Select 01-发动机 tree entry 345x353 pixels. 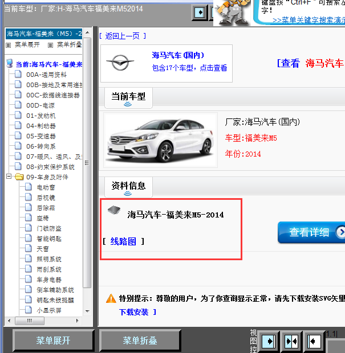(41, 116)
